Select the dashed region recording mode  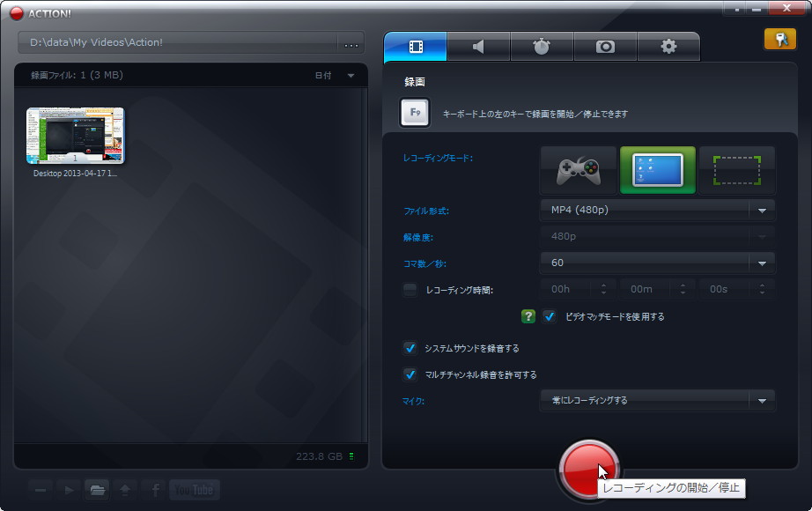pyautogui.click(x=737, y=171)
